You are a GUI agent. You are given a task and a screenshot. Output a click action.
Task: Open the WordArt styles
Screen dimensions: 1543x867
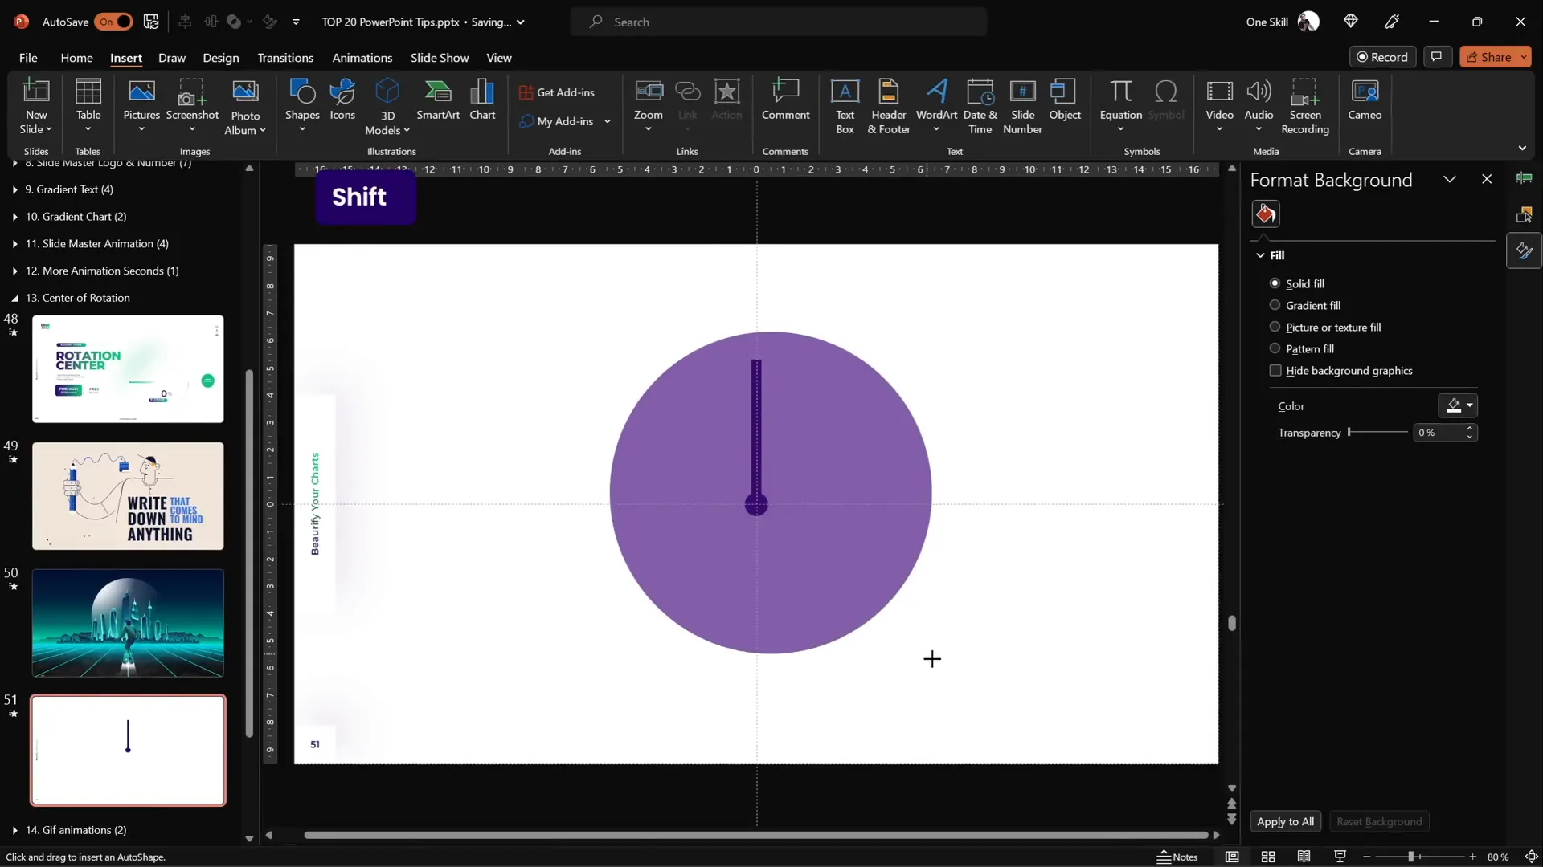click(936, 105)
